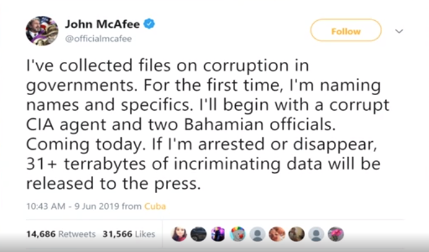Open the Cuba location link
This screenshot has width=429, height=252.
[155, 206]
